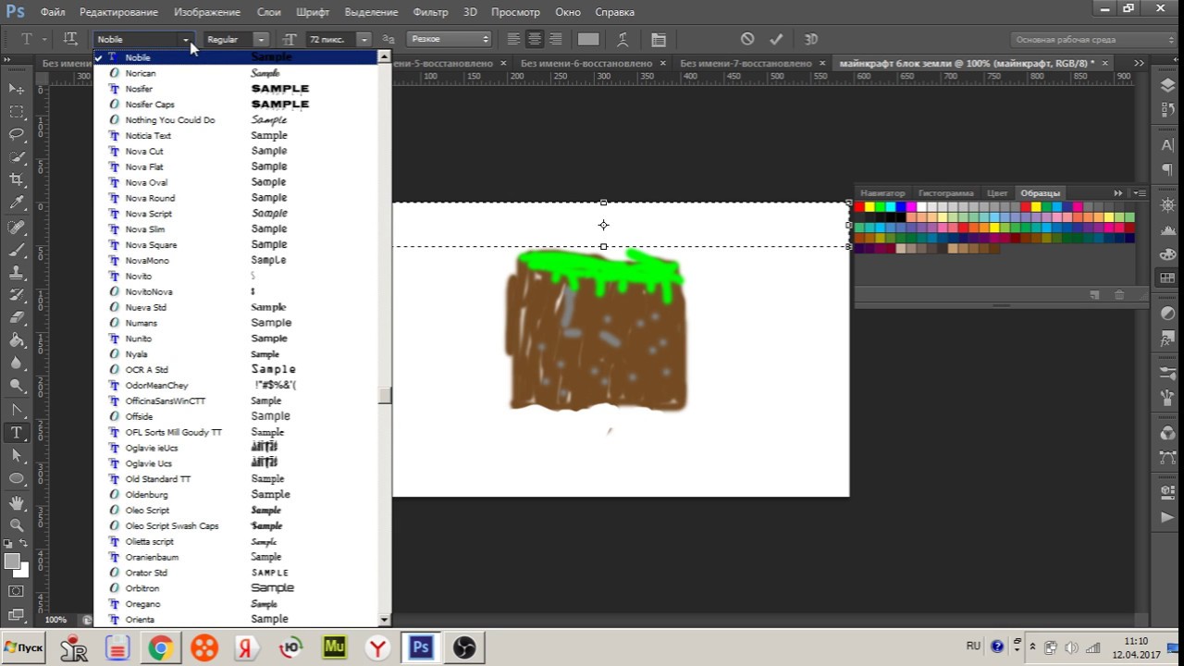Open the Изображение menu
Image resolution: width=1184 pixels, height=666 pixels.
[206, 12]
